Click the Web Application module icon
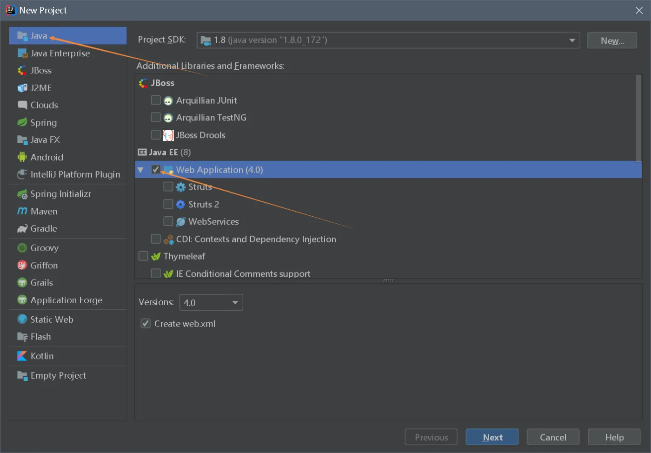Viewport: 651px width, 453px height. pos(168,170)
